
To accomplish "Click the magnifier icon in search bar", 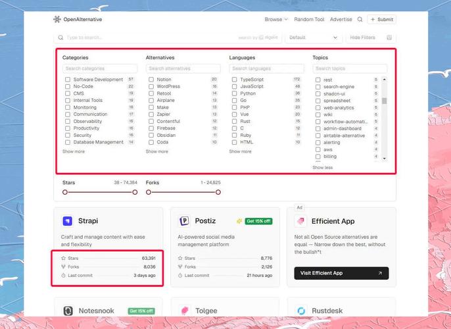I will click(60, 38).
